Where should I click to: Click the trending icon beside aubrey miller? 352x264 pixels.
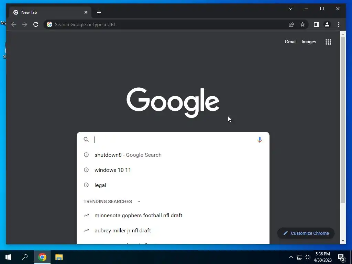click(86, 230)
